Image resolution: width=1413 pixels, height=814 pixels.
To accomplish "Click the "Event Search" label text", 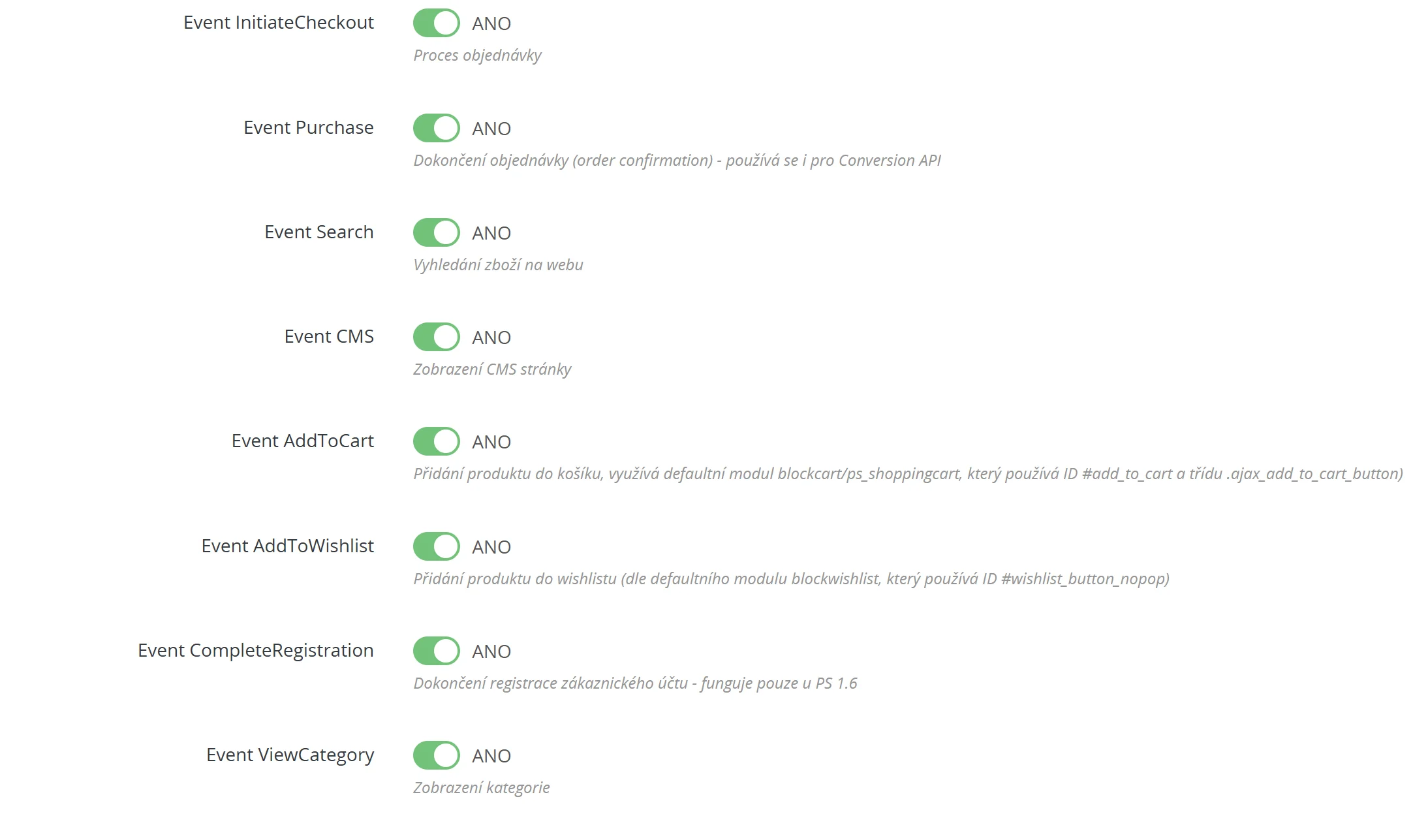I will [319, 232].
